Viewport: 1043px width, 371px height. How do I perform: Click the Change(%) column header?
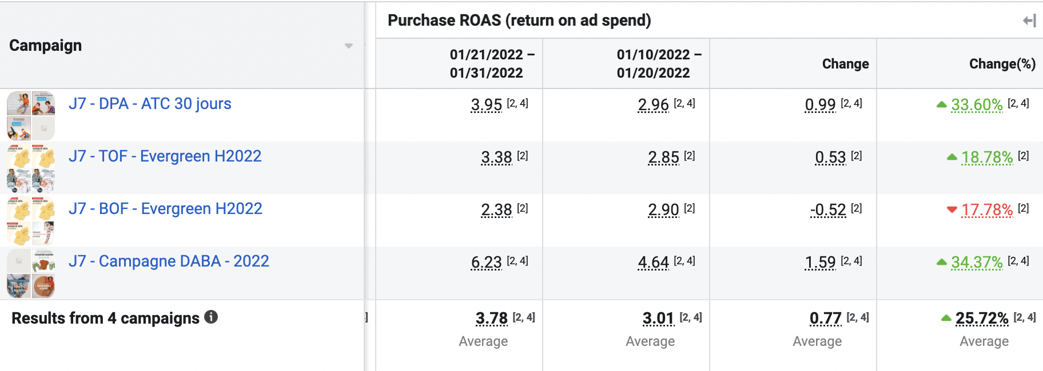click(1002, 64)
